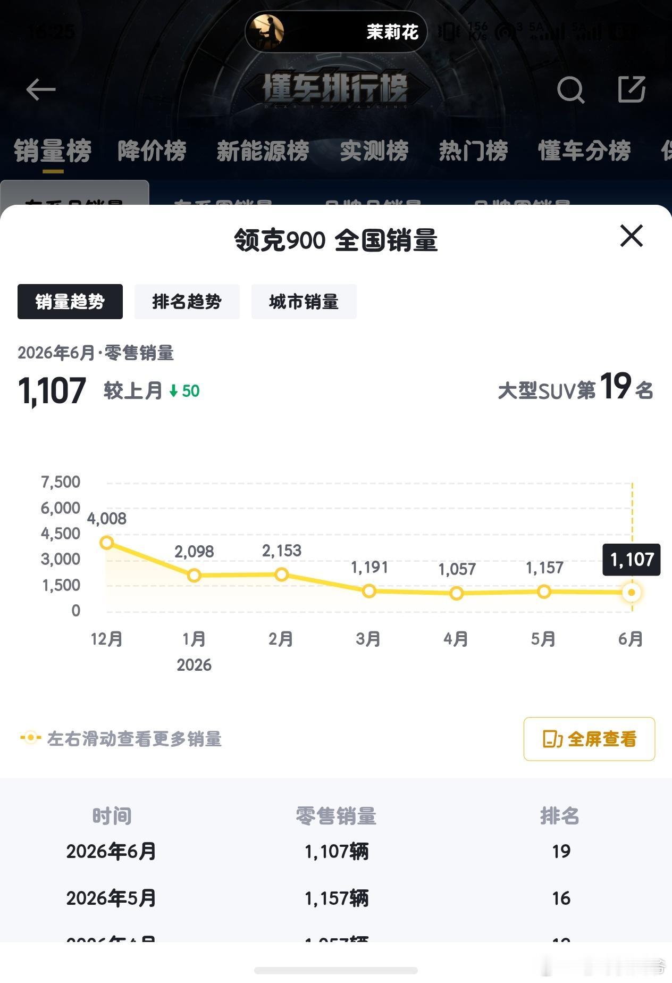The height and width of the screenshot is (983, 672).
Task: Tap the 大型SUV第19名 ranking text
Action: pos(576,388)
